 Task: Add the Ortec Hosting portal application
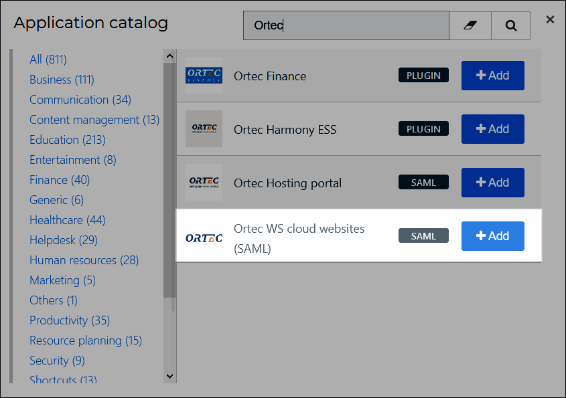pos(493,183)
